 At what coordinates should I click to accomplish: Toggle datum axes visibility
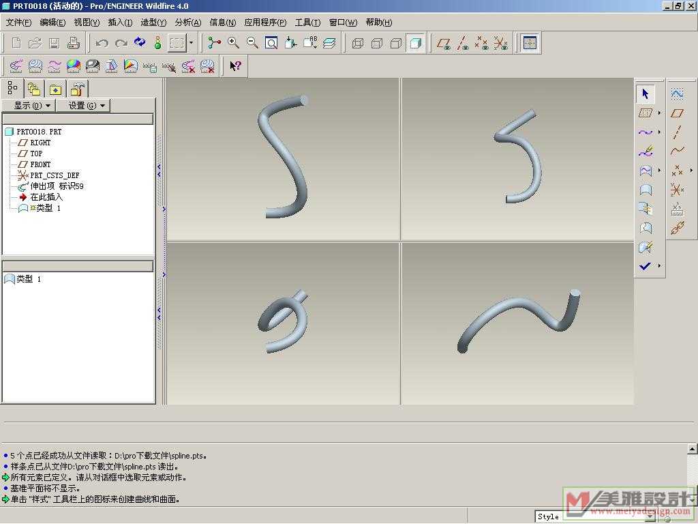click(463, 43)
